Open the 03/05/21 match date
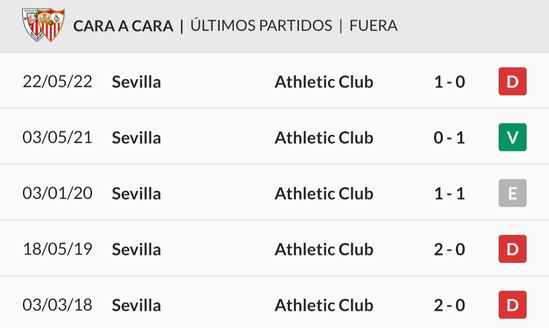Screen dimensions: 549x328 point(57,137)
